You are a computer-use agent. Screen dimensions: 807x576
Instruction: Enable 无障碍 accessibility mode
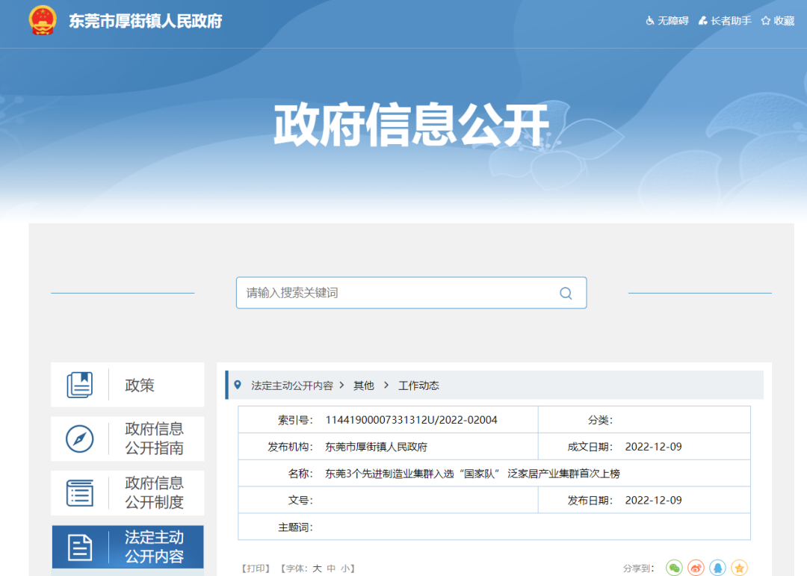pos(667,21)
